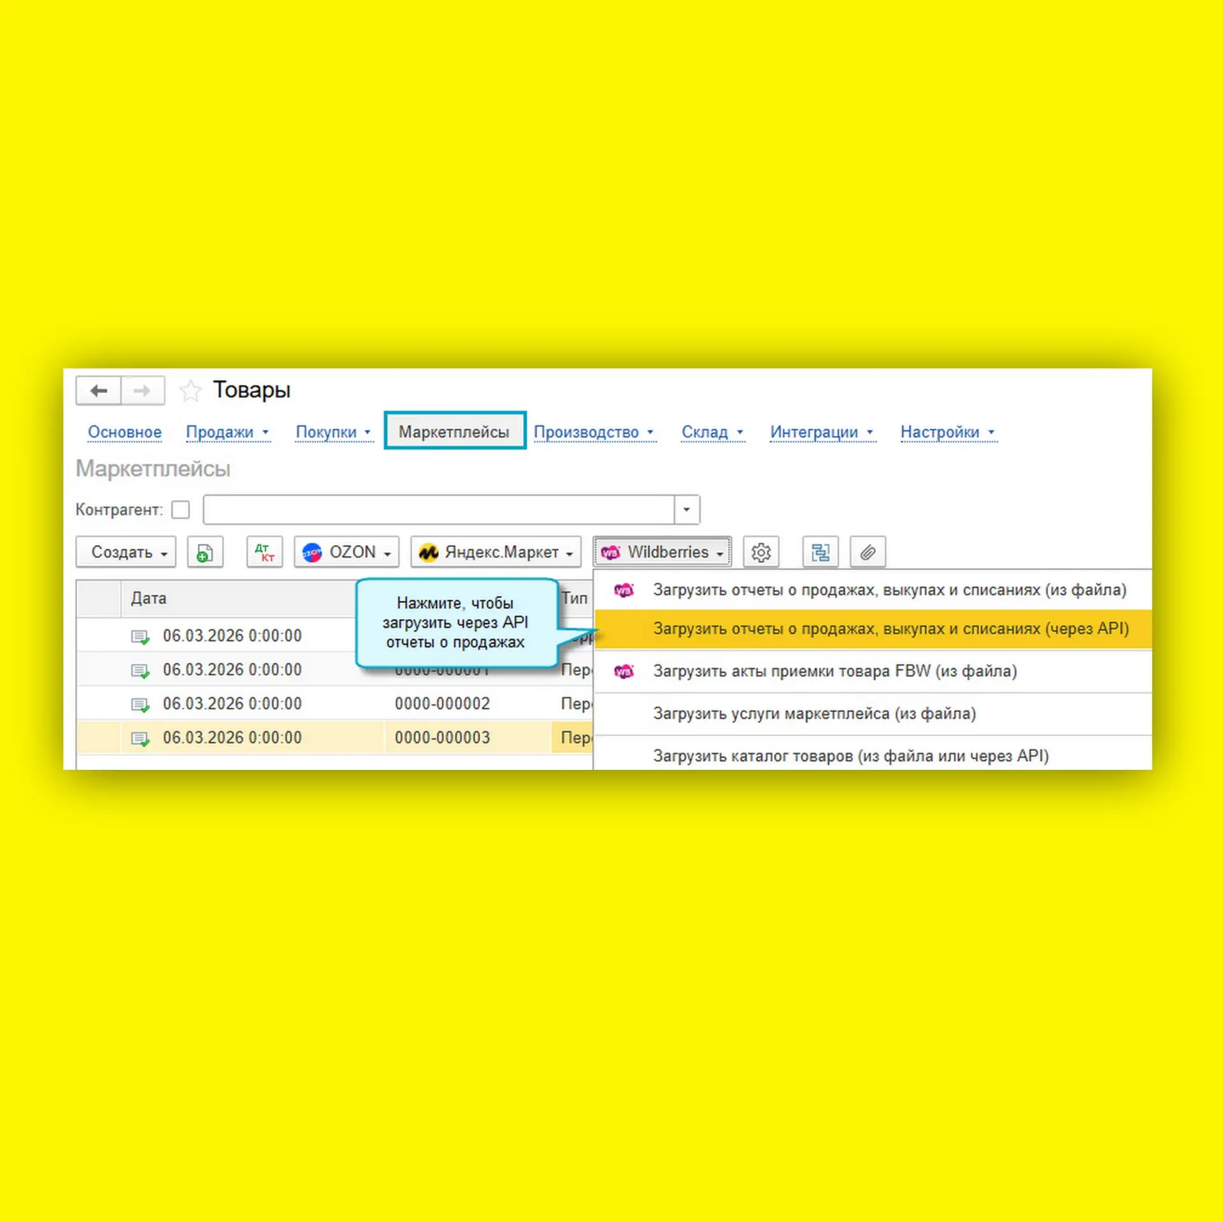Viewport: 1223px width, 1222px height.
Task: Click the copy document icon next to Создать
Action: tap(204, 552)
